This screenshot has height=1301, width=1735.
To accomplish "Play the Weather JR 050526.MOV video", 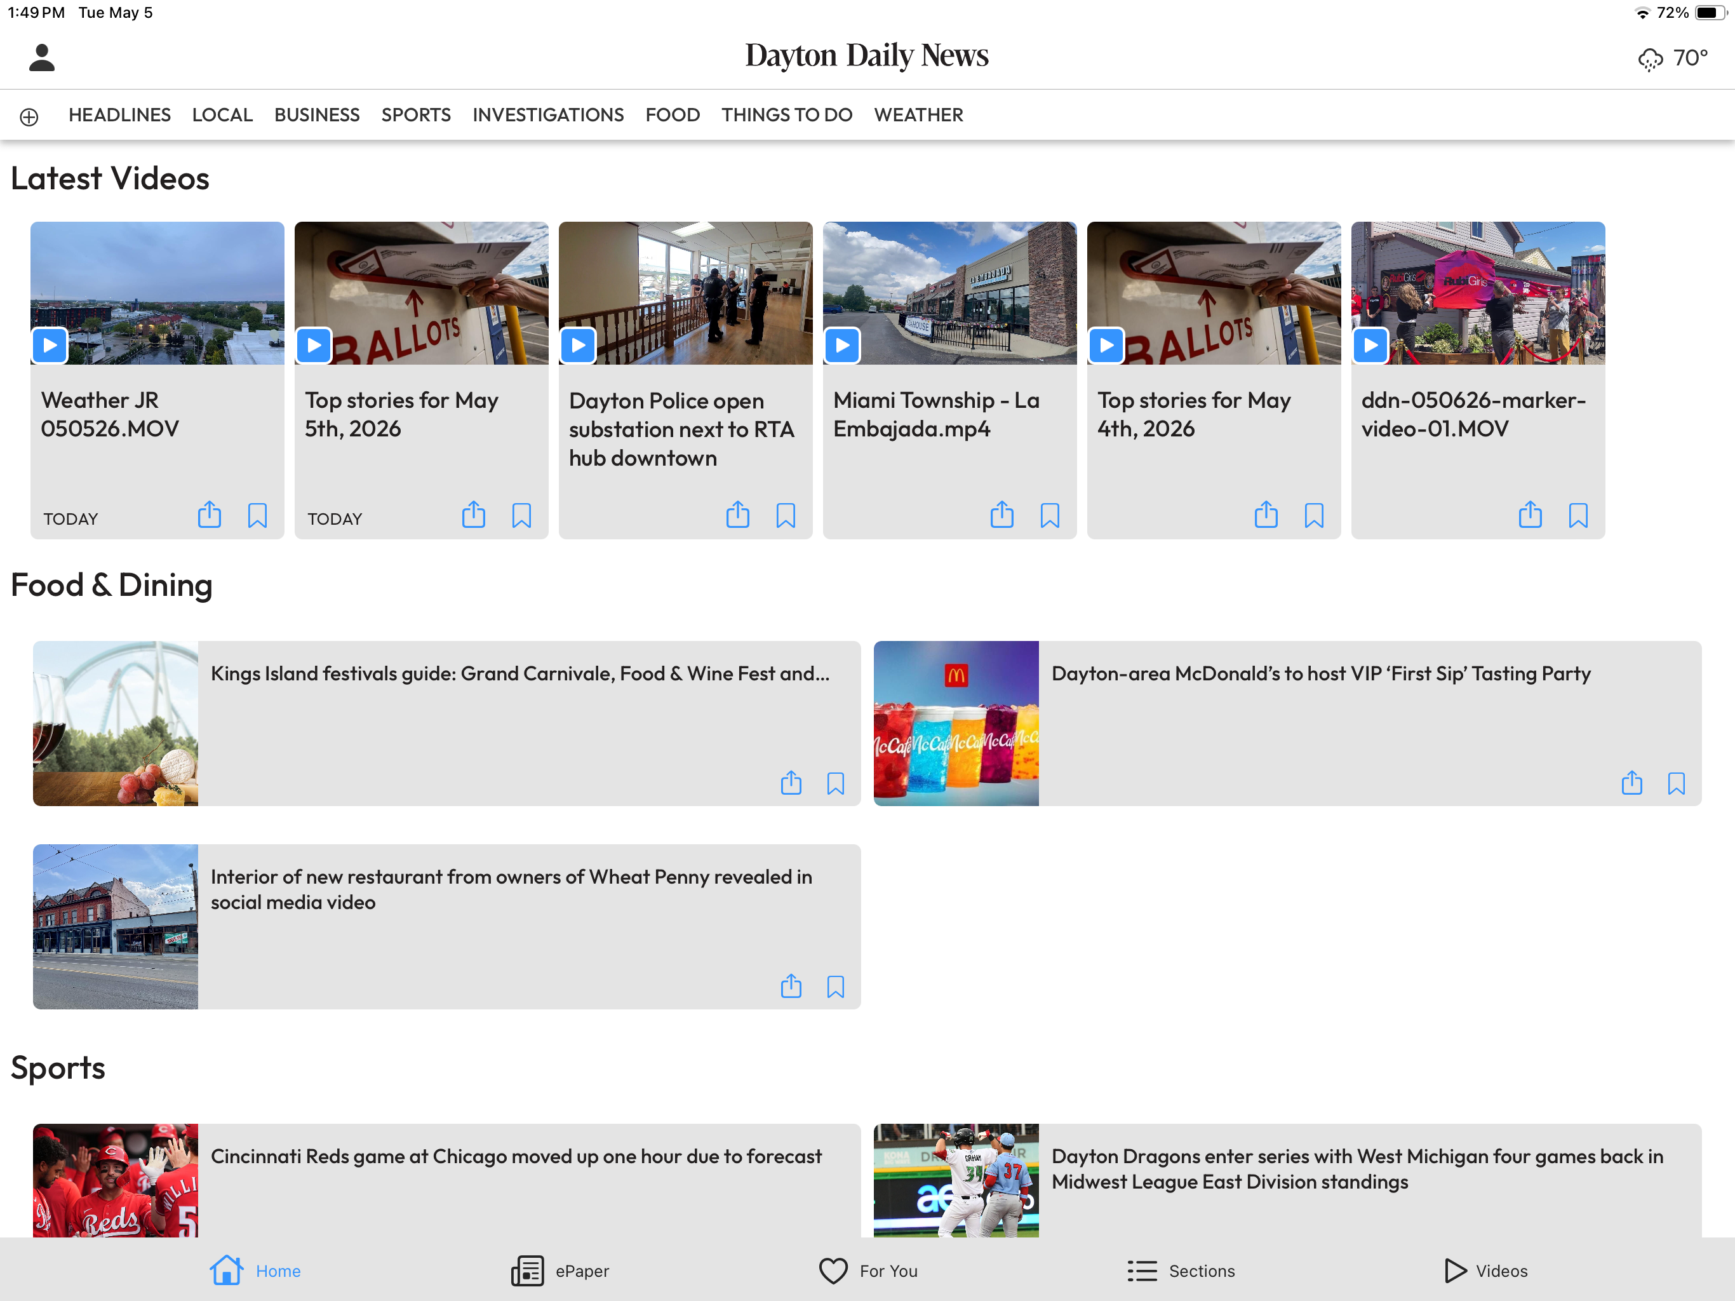I will [50, 345].
